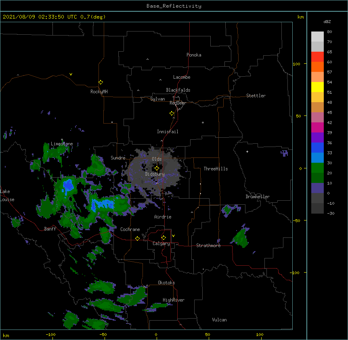The width and height of the screenshot is (348, 340).
Task: Click the Cochrane label
Action: click(x=130, y=229)
